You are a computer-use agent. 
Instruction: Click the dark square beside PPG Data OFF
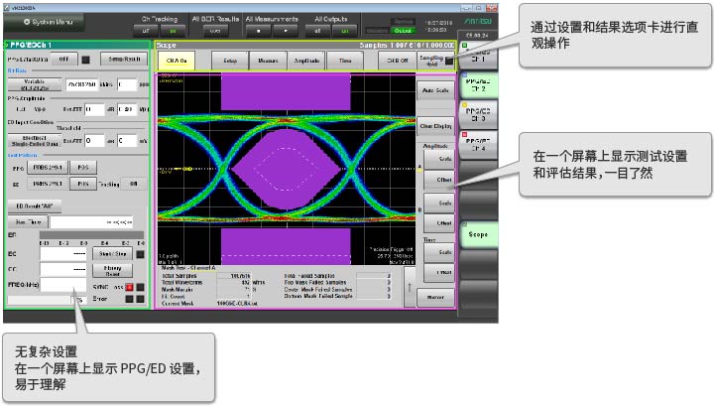85,60
